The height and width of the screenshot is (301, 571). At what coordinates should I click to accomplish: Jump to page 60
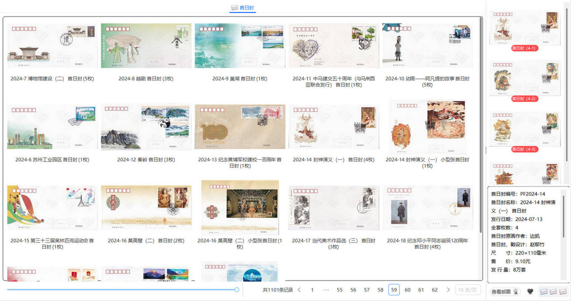pyautogui.click(x=407, y=290)
